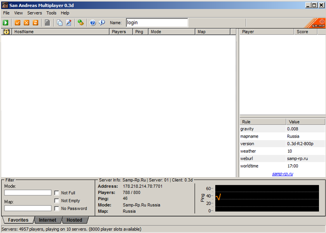Viewport: 326px width, 233px height.
Task: Open Settings via the gear toolbar icon
Action: 80,23
